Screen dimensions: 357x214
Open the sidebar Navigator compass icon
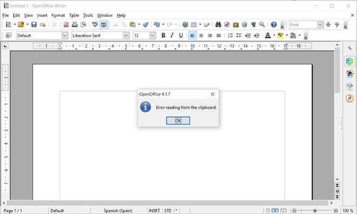click(350, 98)
